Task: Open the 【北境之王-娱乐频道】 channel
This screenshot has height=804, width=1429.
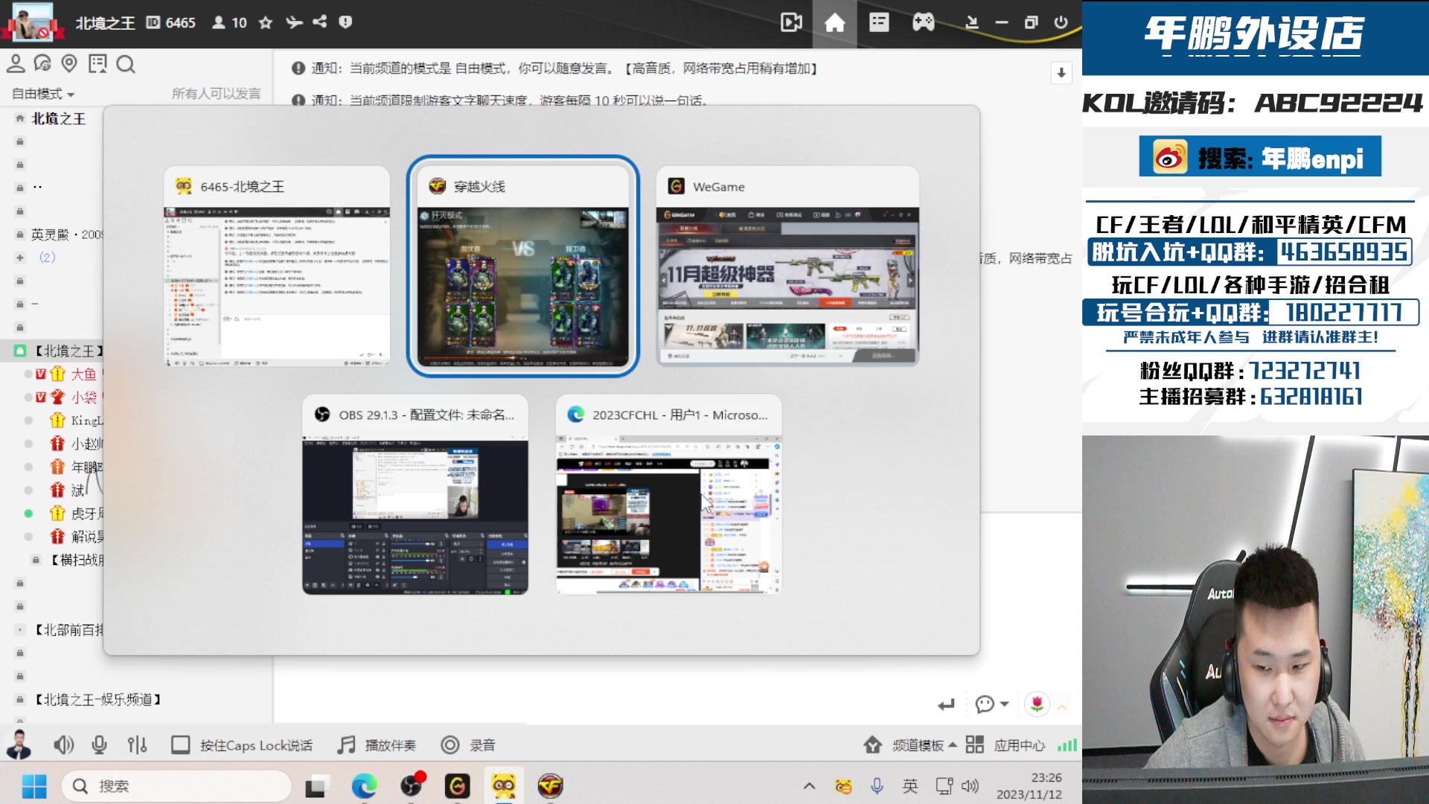Action: pyautogui.click(x=98, y=700)
